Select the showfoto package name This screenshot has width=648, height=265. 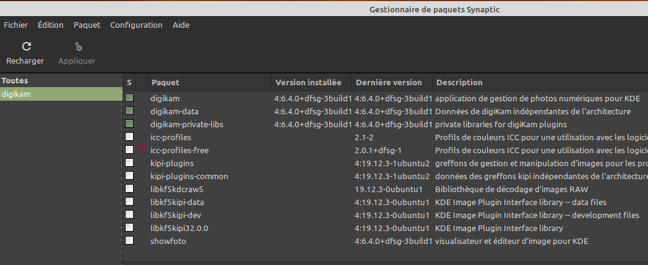point(168,241)
